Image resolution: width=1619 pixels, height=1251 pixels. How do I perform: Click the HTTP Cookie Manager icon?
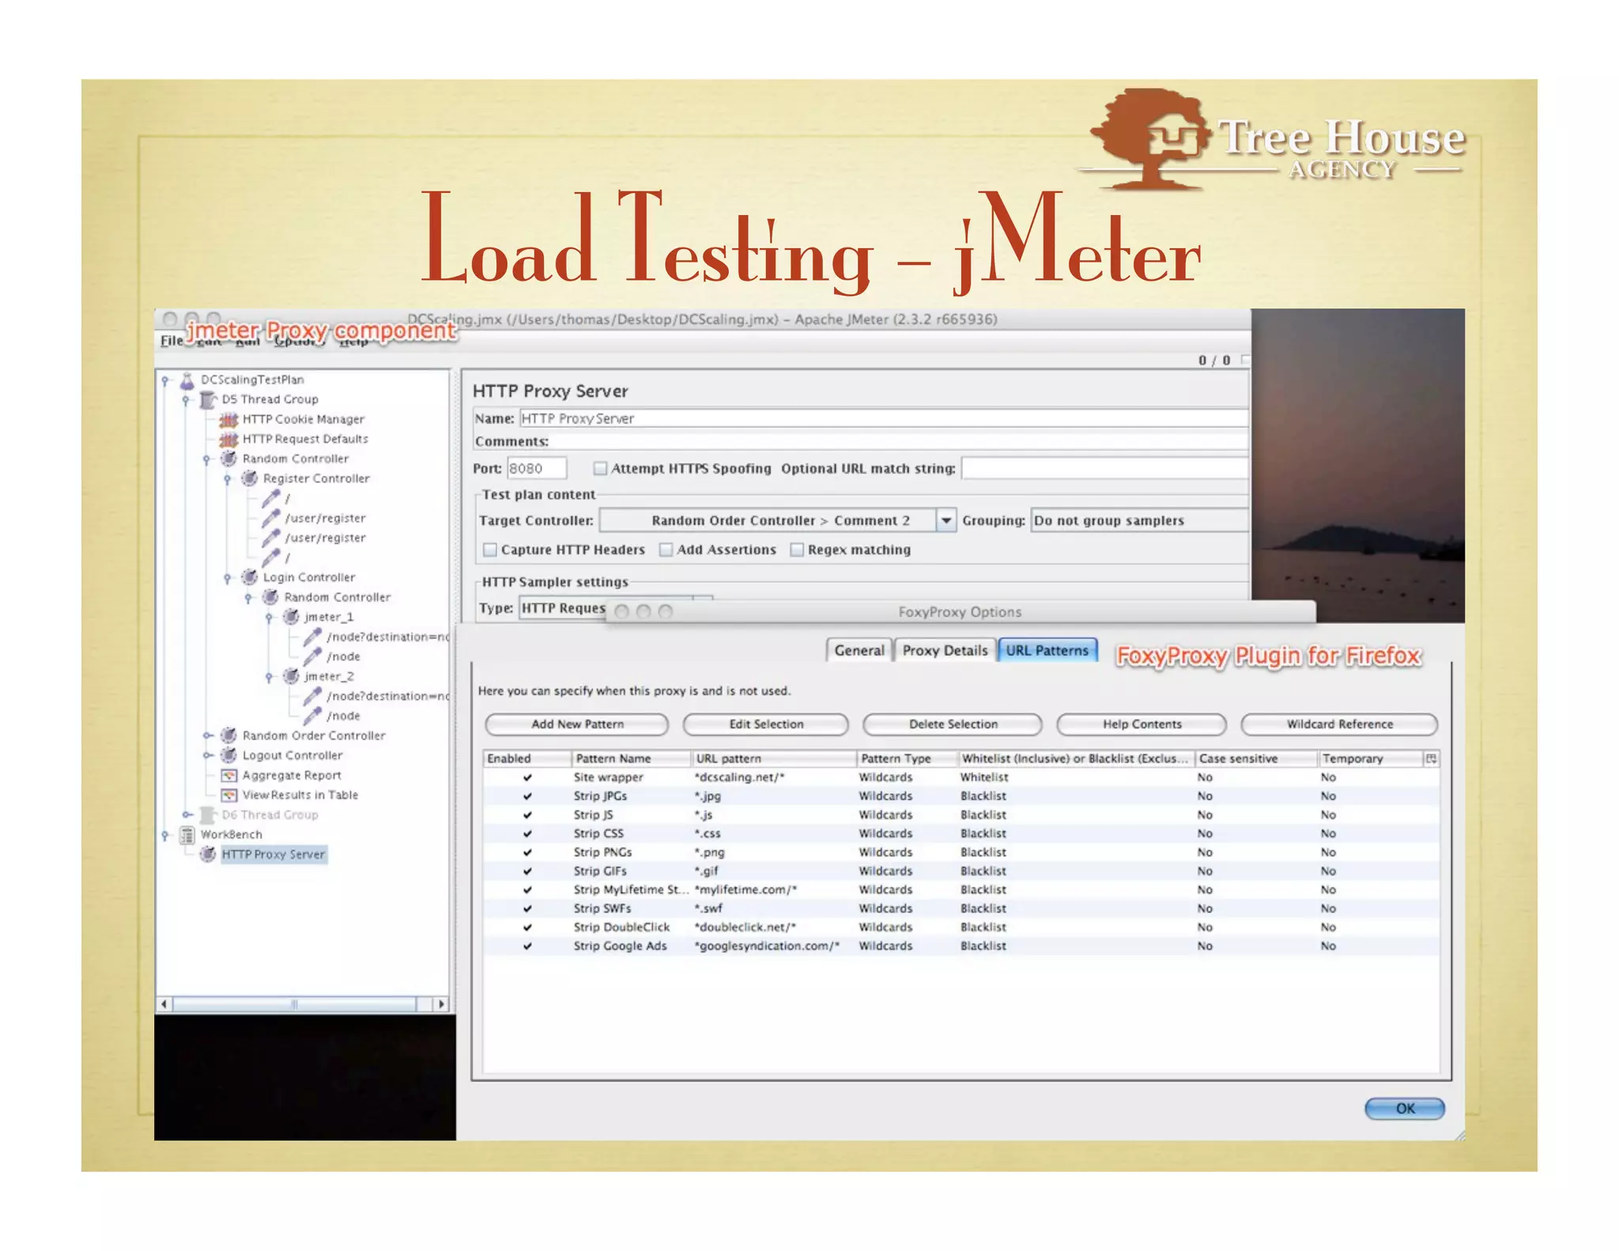228,419
